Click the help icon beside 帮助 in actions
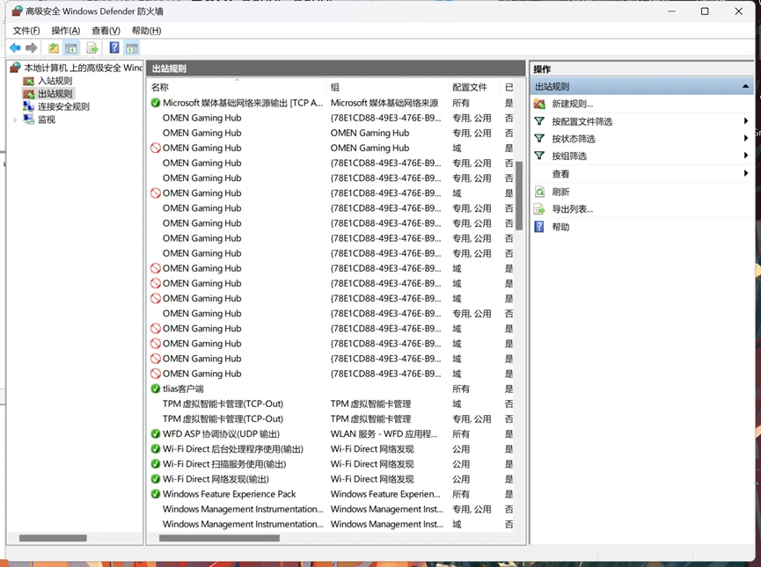This screenshot has width=761, height=567. point(539,227)
